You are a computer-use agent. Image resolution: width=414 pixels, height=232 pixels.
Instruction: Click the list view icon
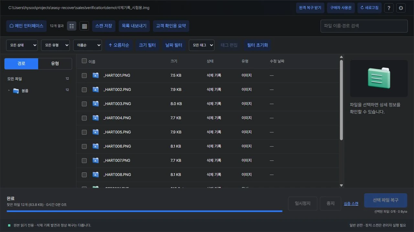point(72,26)
